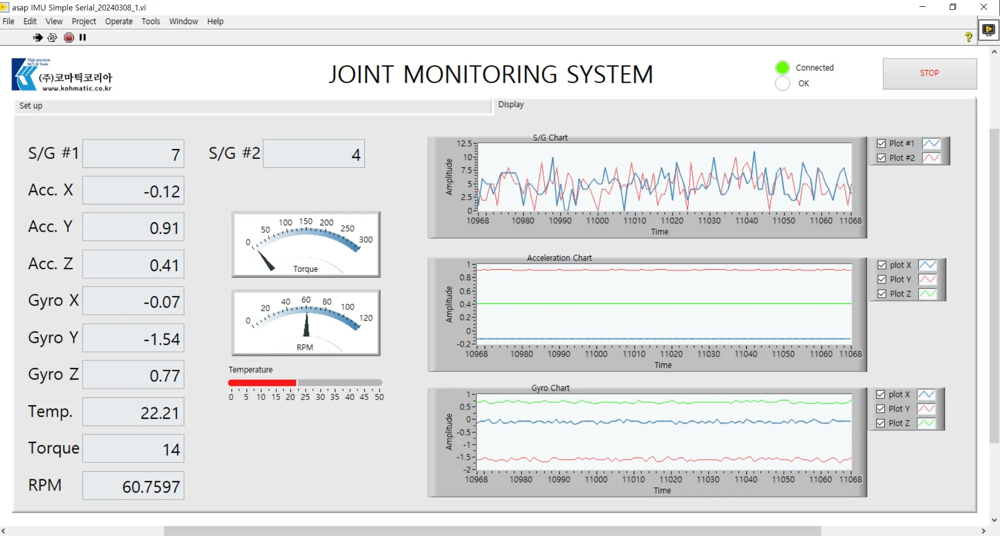The height and width of the screenshot is (536, 1000).
Task: Click the Run arrow toolbar icon
Action: click(x=38, y=37)
